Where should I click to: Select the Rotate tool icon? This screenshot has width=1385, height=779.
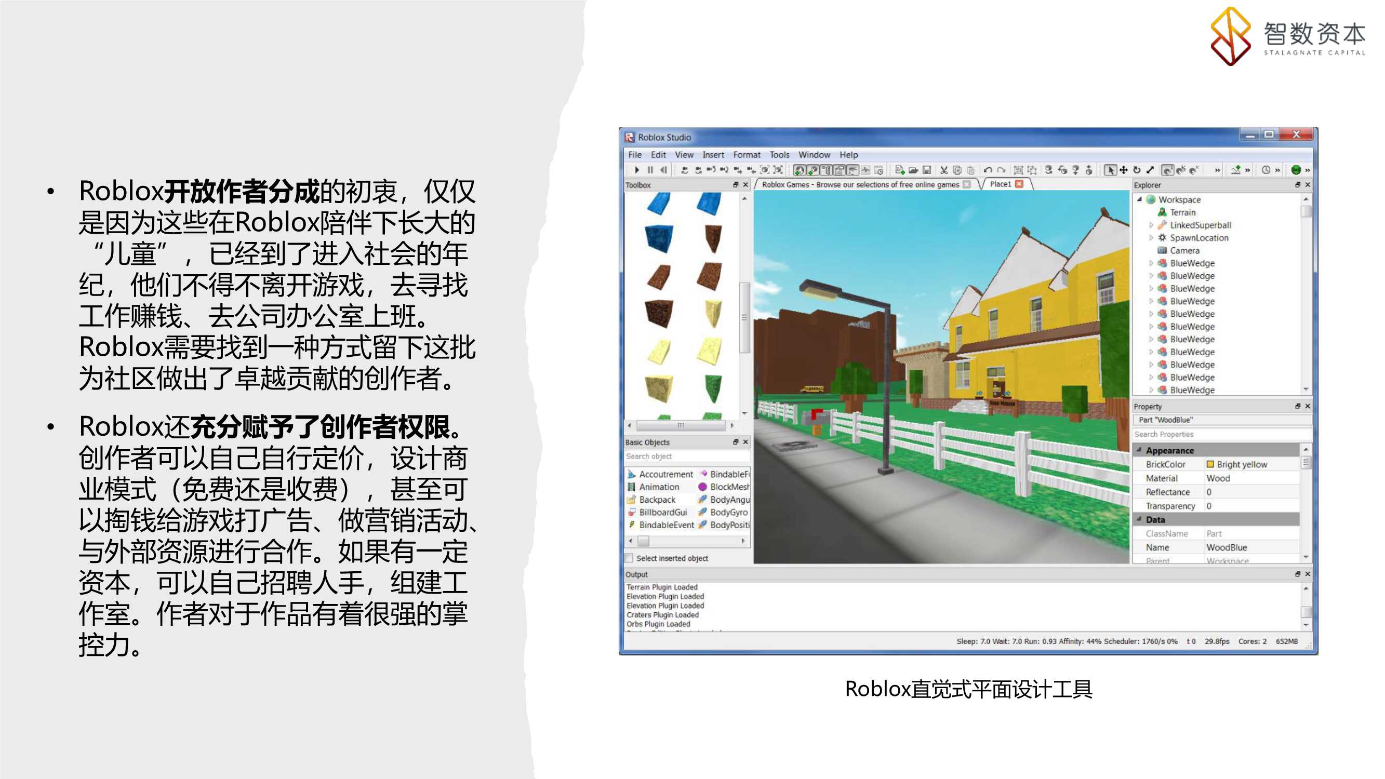[x=1137, y=170]
